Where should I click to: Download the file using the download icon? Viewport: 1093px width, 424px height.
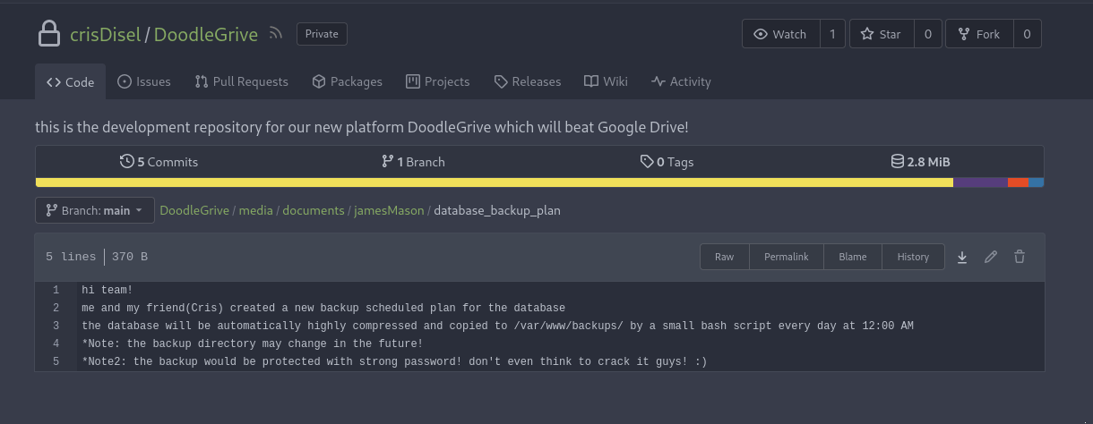962,257
